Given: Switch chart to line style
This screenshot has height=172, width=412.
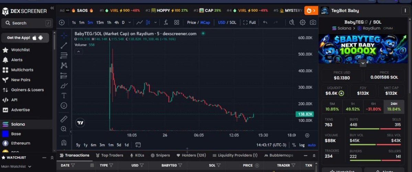Looking at the screenshot, I should coord(140,23).
